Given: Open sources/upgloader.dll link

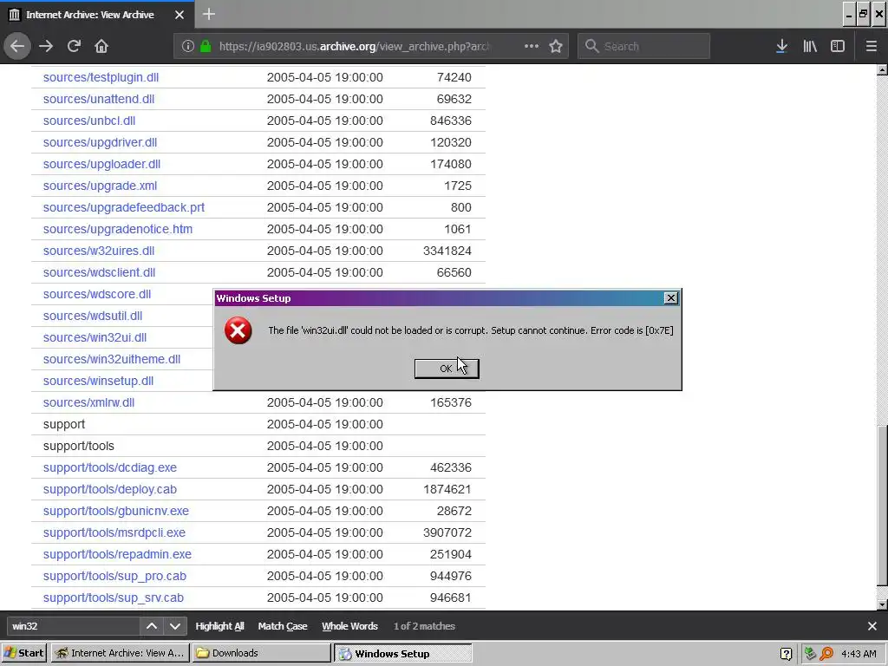Looking at the screenshot, I should [x=101, y=164].
